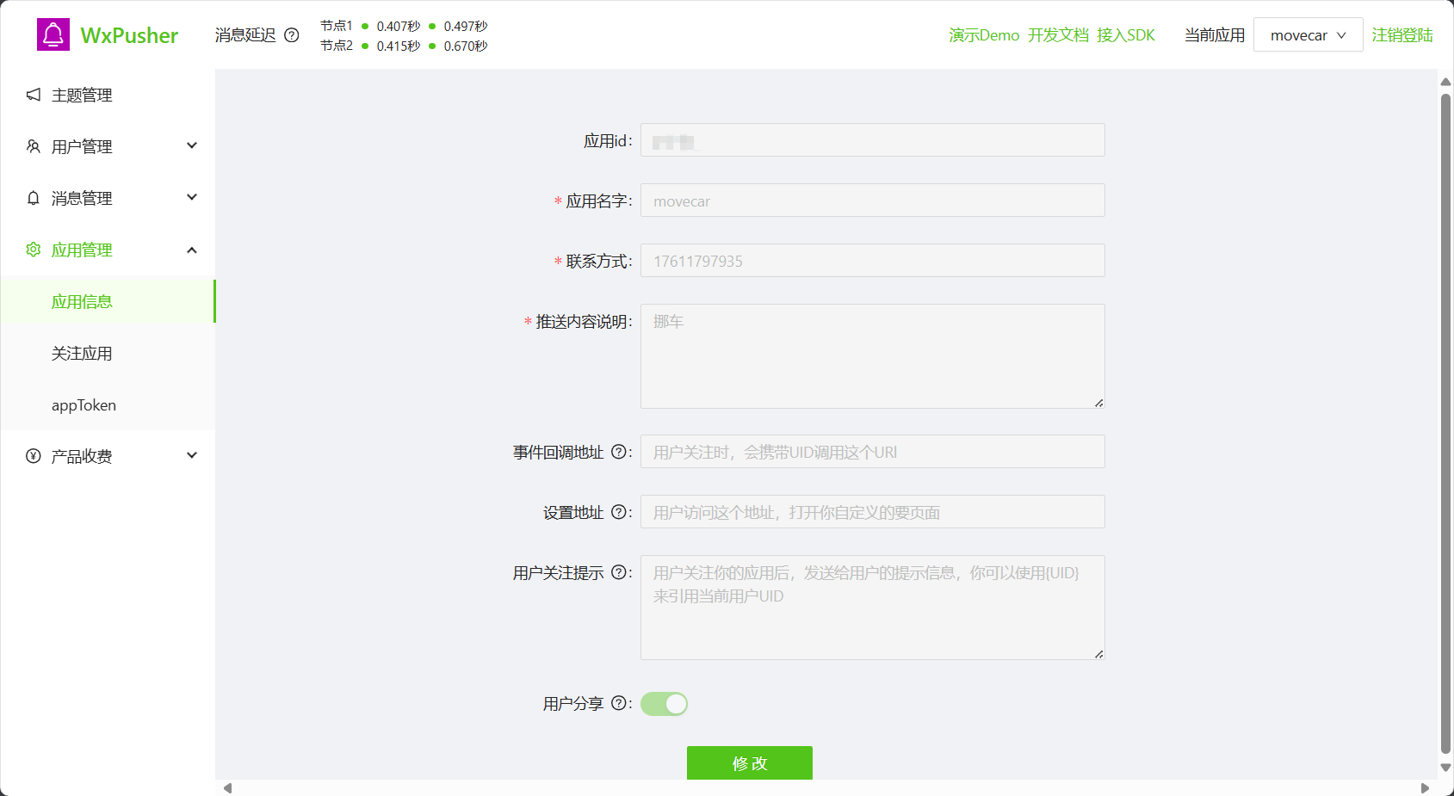Click the gear icon for 应用管理
This screenshot has width=1454, height=796.
click(34, 250)
